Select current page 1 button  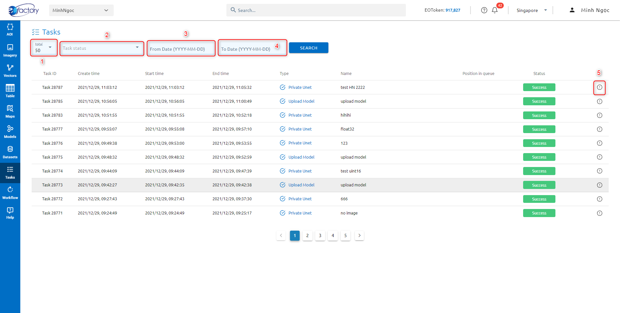tap(295, 235)
